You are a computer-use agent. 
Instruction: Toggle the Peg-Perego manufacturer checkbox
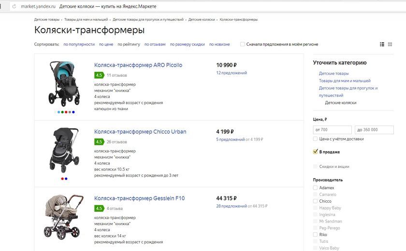tap(315, 228)
